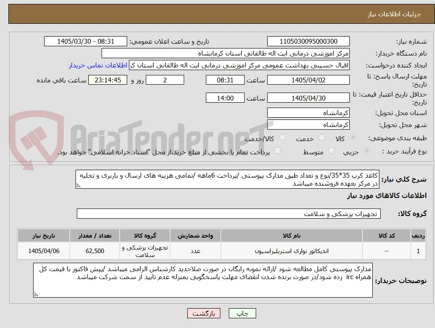Screen dimensions: 435x328
Task: Click the واحد شمارش column header
Action: click(195, 235)
